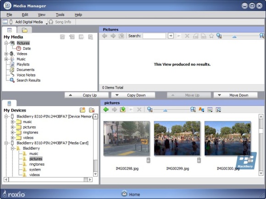Screen dimensions: 266x199
Task: Expand the Device Memory videos folder
Action: tap(12, 138)
